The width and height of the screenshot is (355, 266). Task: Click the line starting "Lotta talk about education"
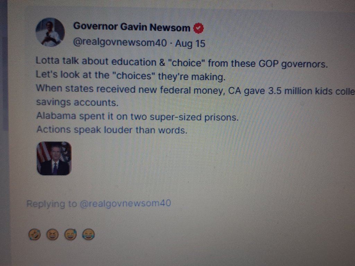[x=182, y=63]
